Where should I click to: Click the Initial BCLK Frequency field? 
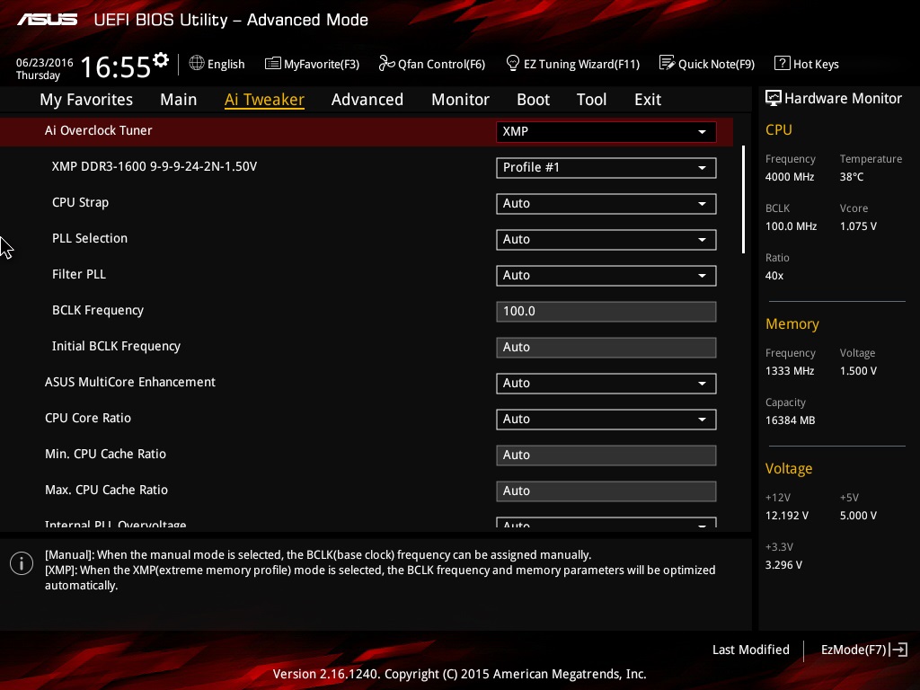point(606,348)
